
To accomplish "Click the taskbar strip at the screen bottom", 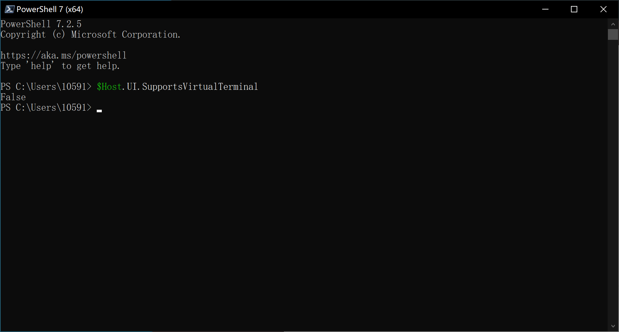I will click(309, 331).
